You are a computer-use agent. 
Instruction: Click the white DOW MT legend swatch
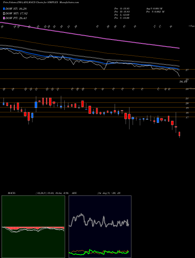[x=4, y=14]
